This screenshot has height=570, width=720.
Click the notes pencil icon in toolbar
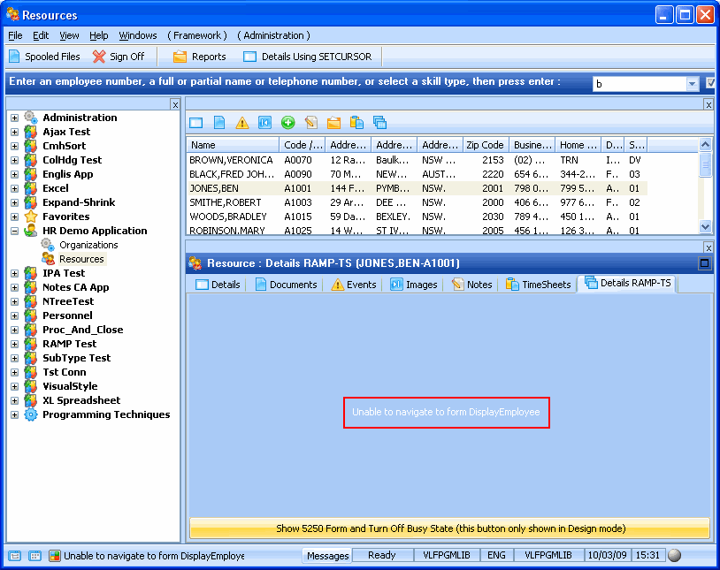click(x=310, y=123)
